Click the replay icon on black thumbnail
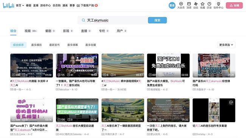This screenshot has width=246, height=138. 231,103
